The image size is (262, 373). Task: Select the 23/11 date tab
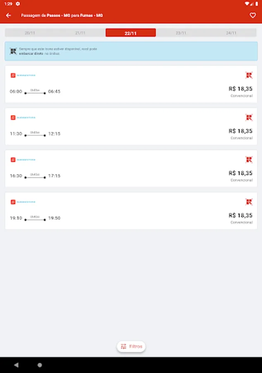tap(181, 32)
